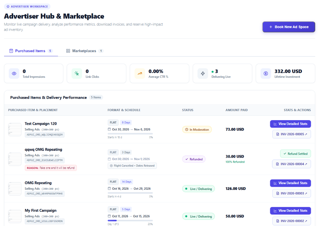Click the 100% Refunded label
The width and height of the screenshot is (318, 226).
pyautogui.click(x=235, y=162)
